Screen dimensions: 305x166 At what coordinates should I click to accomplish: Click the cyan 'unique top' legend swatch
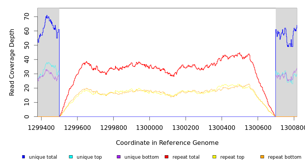click(70, 157)
